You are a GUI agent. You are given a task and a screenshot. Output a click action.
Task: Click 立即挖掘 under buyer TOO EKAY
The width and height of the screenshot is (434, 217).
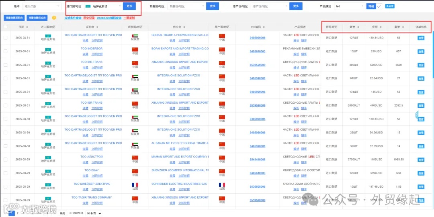(97, 176)
